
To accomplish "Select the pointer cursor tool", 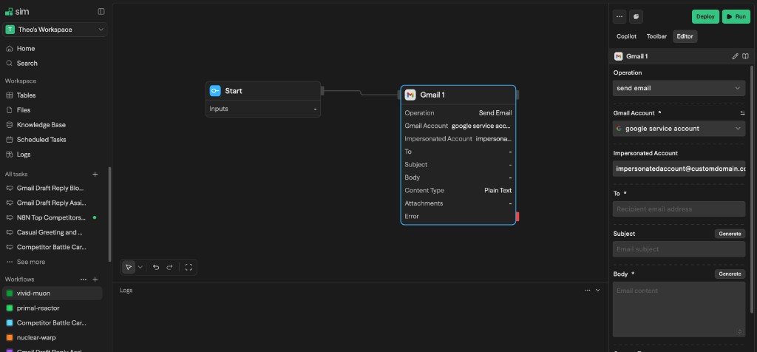I will coord(129,267).
